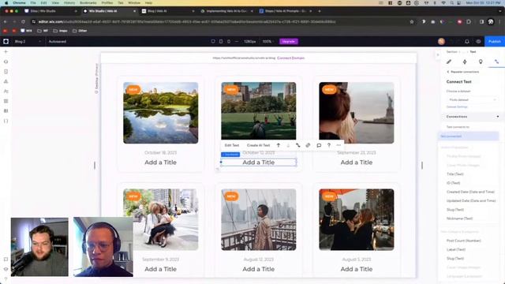The height and width of the screenshot is (284, 505).
Task: Click the October 18, 2023 date text
Action: [160, 152]
